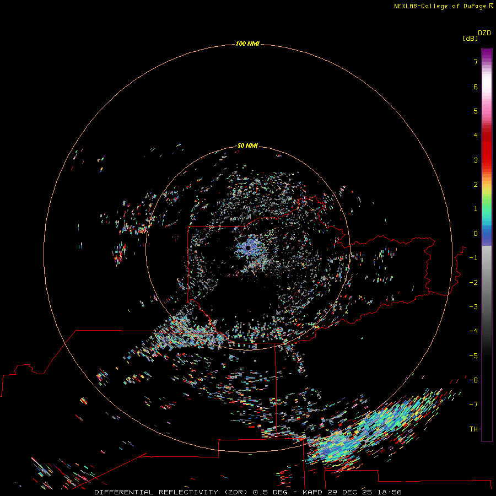Click the 6 dB tick label on scale
The height and width of the screenshot is (496, 496).
coord(476,87)
